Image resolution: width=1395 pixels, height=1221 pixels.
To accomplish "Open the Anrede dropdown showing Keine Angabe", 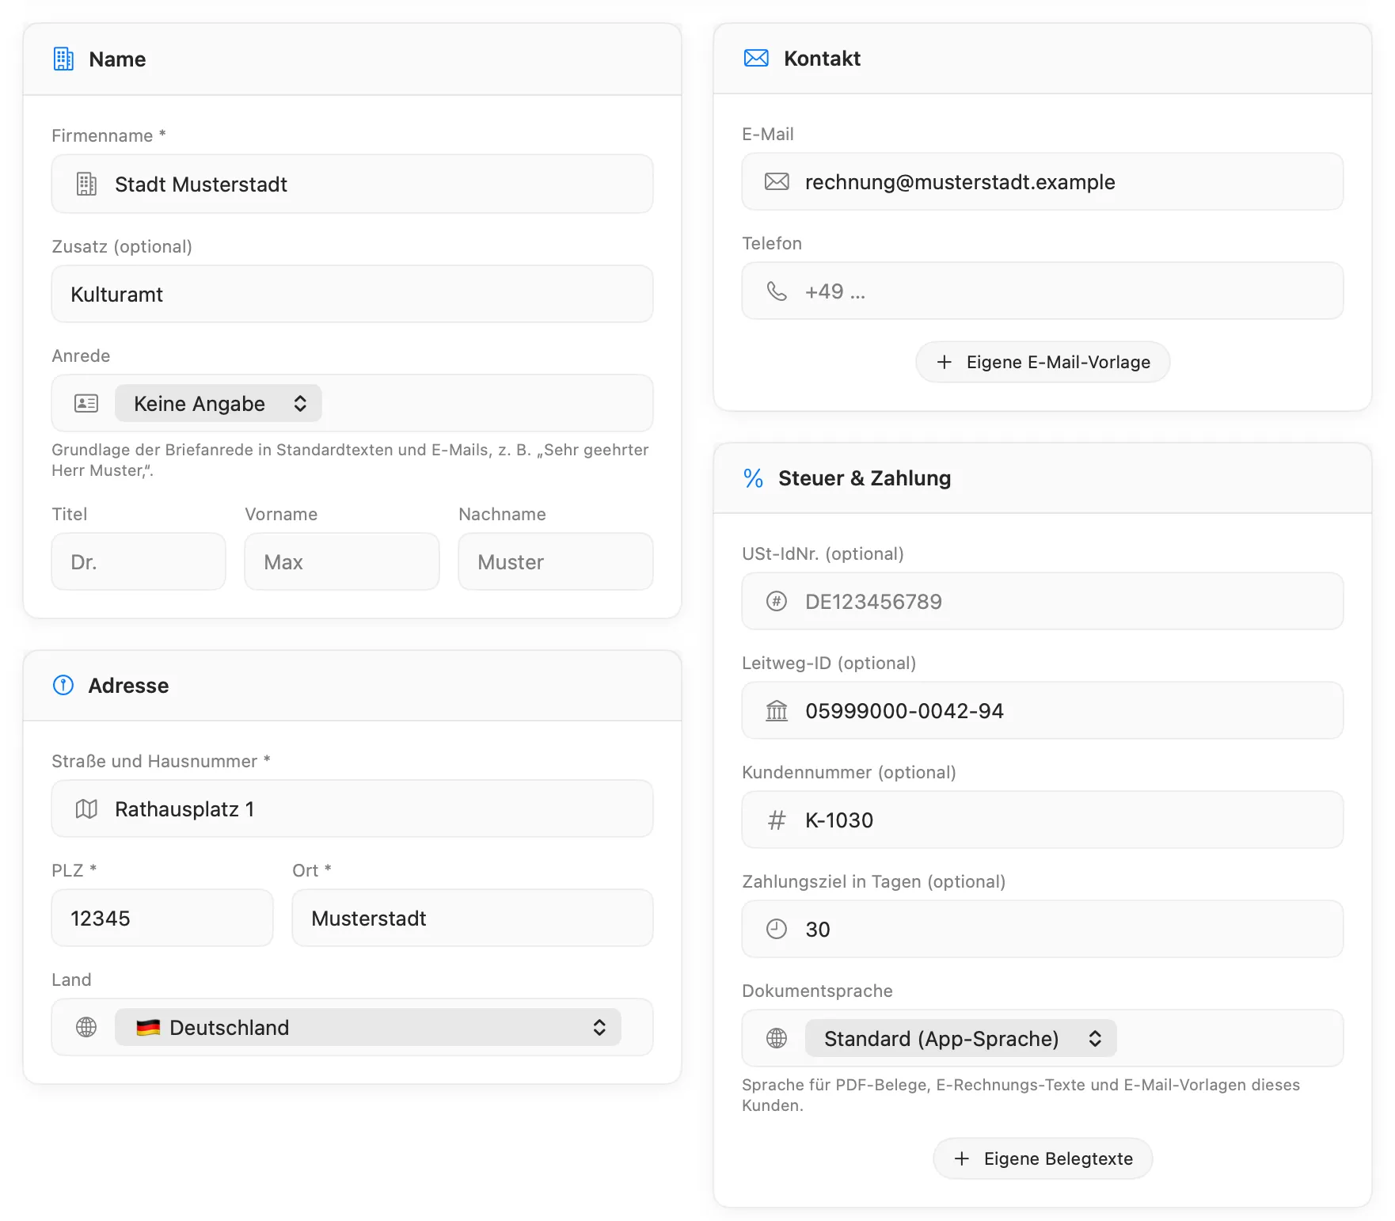I will click(x=219, y=403).
